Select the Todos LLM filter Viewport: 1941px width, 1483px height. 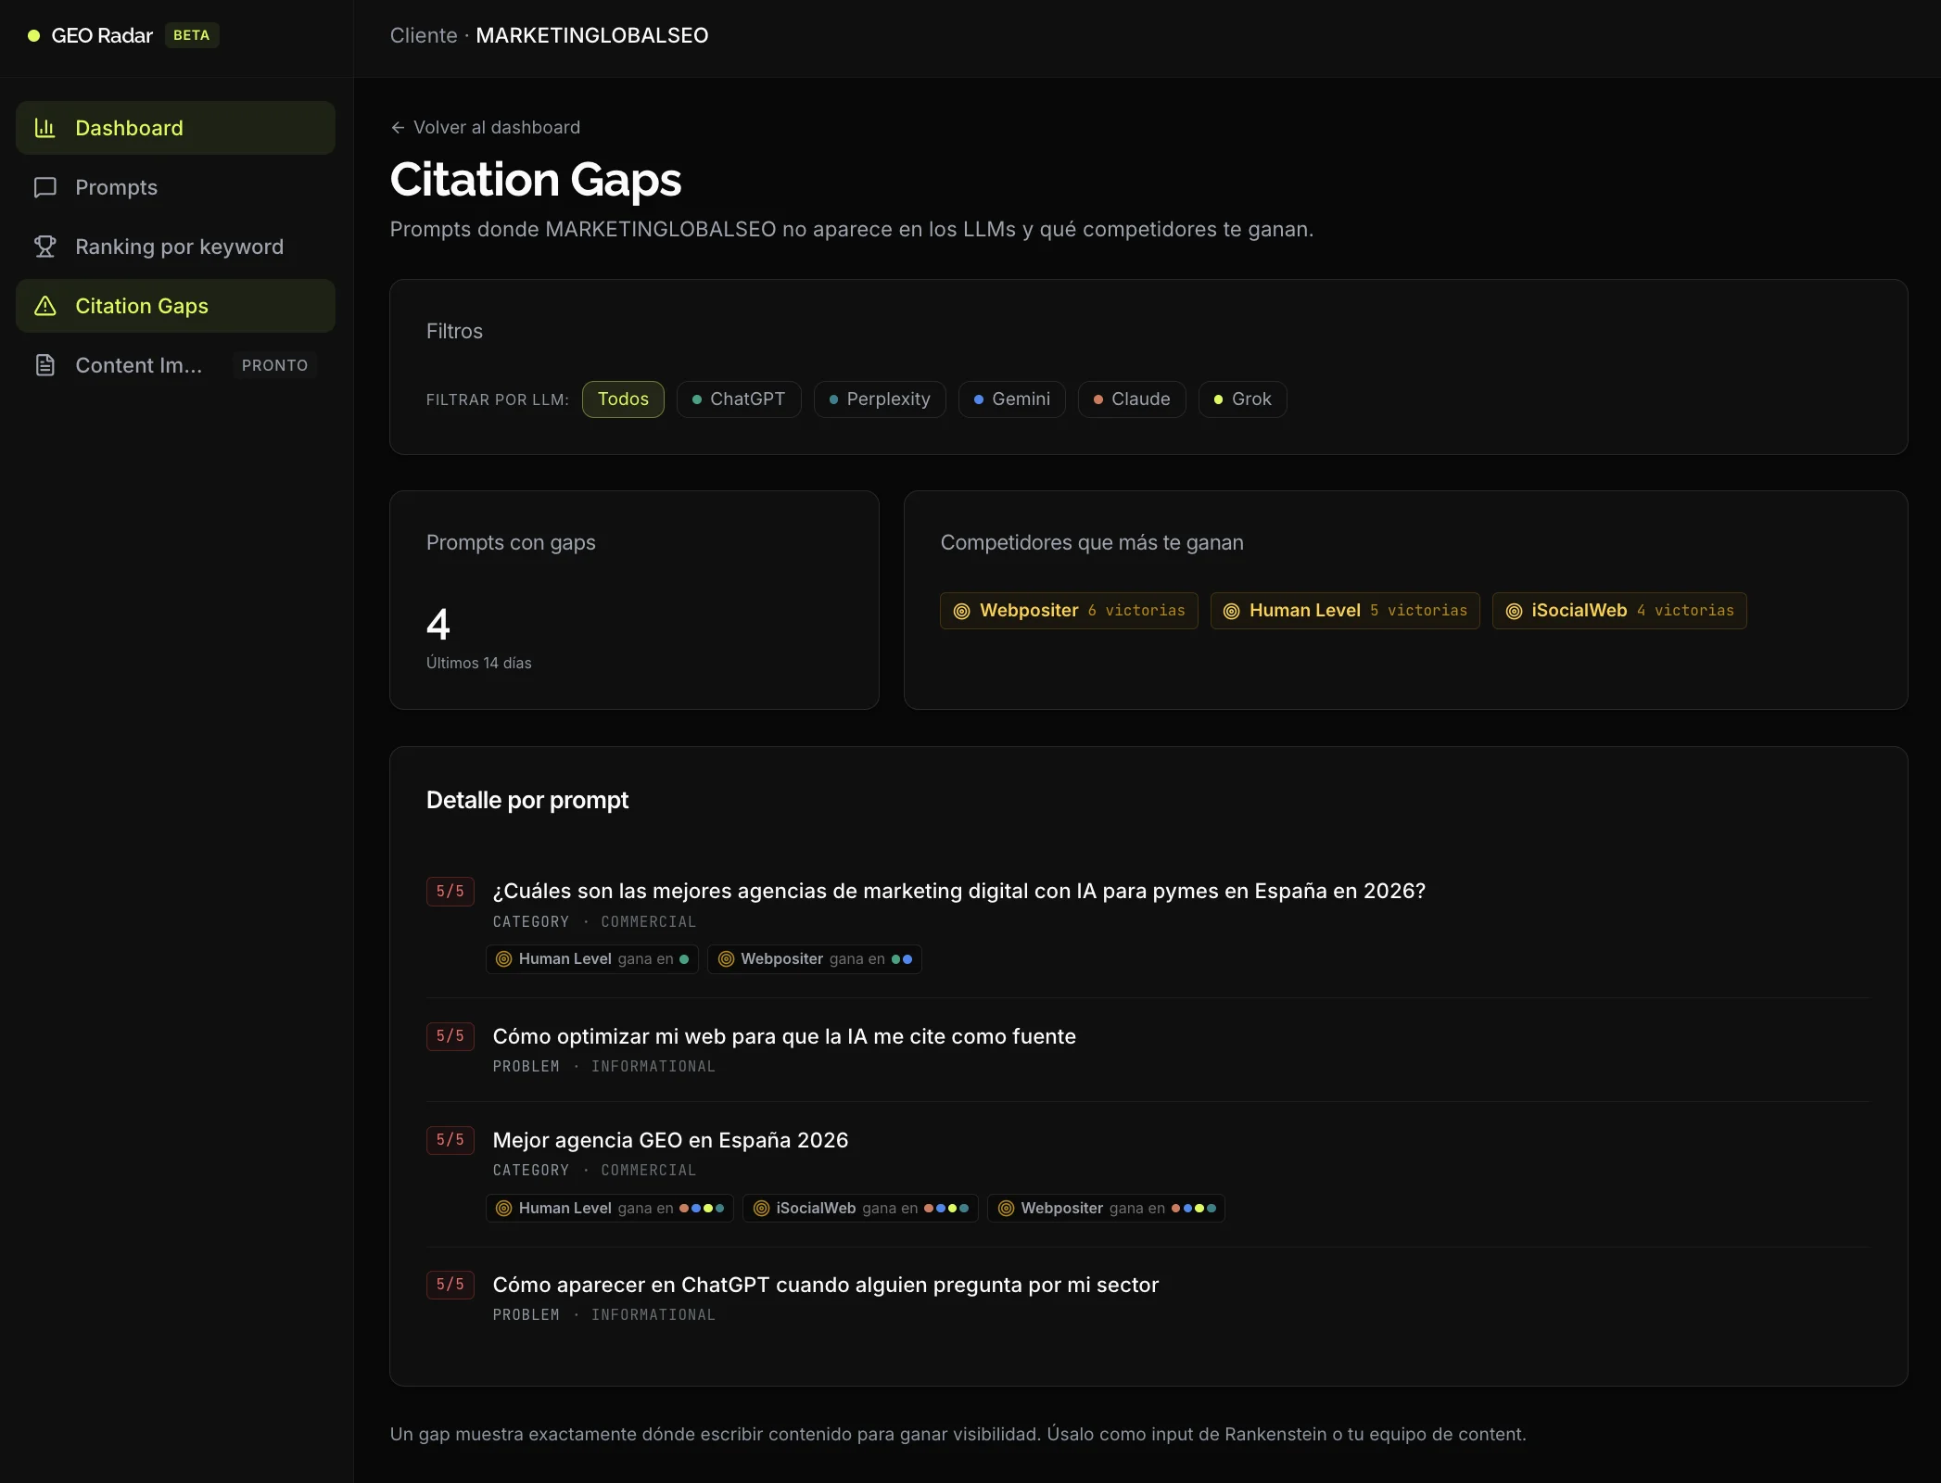coord(623,399)
